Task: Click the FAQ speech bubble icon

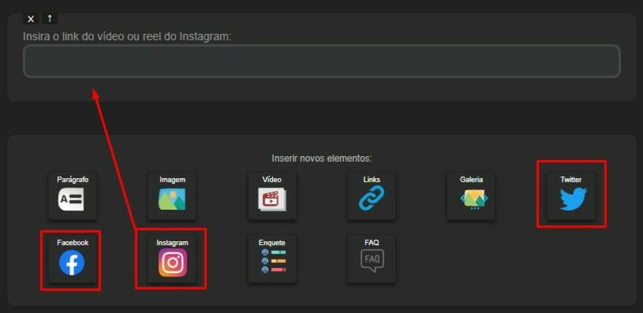Action: click(x=372, y=261)
